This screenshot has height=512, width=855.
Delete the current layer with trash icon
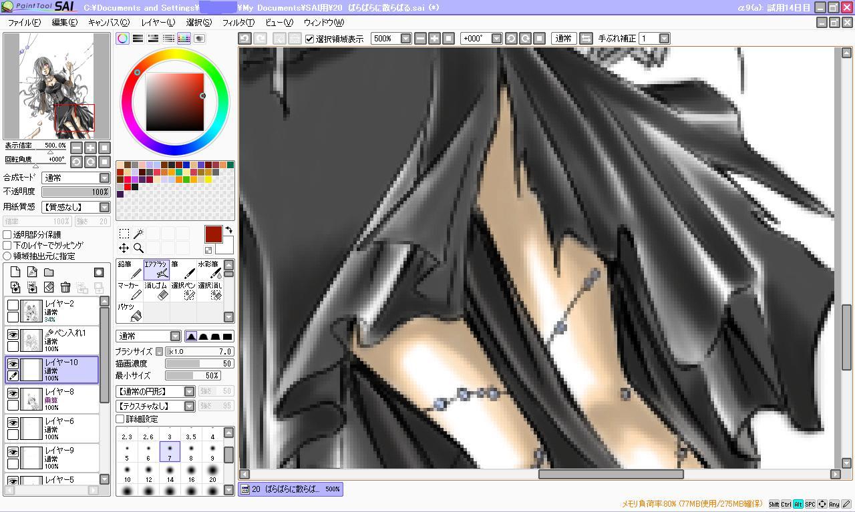pyautogui.click(x=65, y=288)
